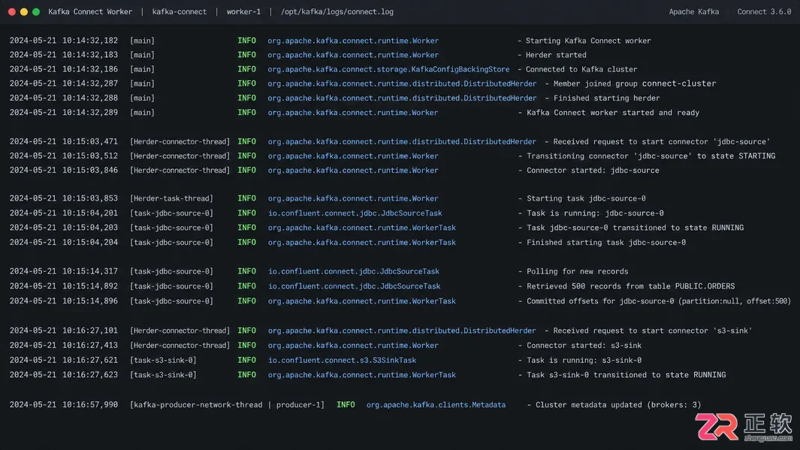Screen dimensions: 800x450
Task: Select 'Task jdbc-source-0 transitioned to state RUNNING'
Action: pos(635,228)
